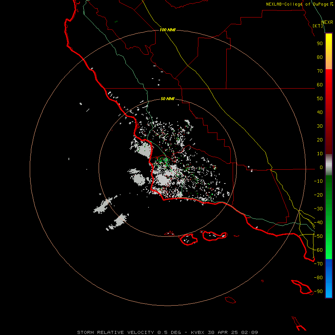
Task: Click the -40 value on the velocity scale
Action: (x=318, y=223)
